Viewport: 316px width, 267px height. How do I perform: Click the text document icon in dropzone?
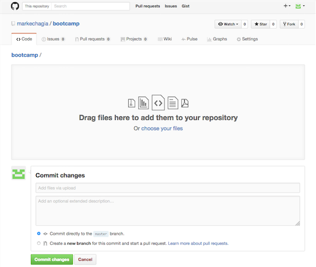tap(173, 103)
